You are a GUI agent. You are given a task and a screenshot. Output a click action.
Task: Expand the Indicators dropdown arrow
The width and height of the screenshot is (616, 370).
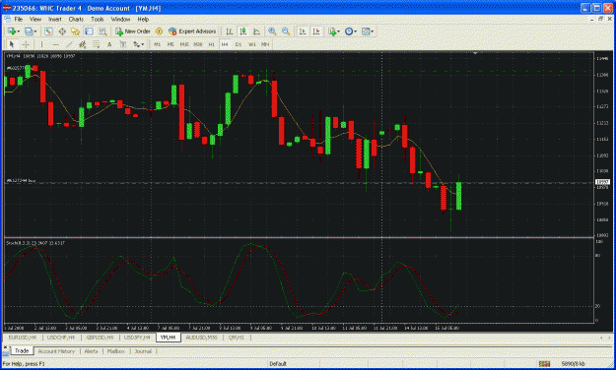point(339,31)
